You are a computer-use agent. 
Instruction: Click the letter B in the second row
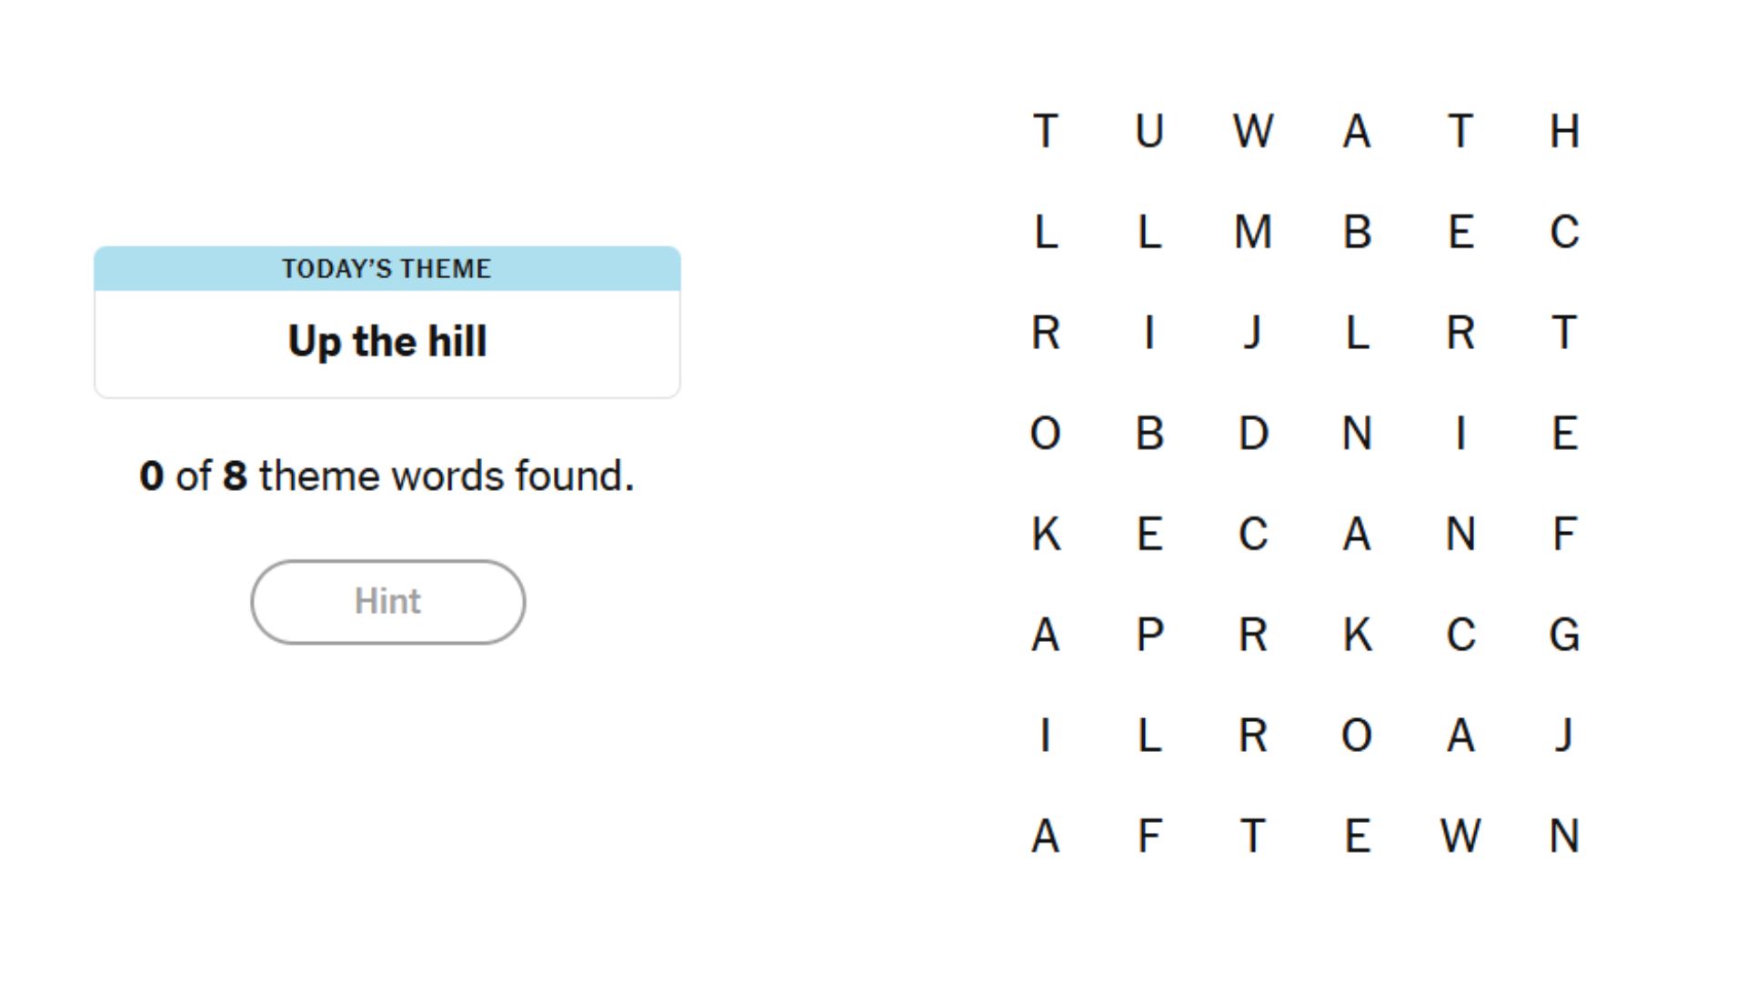pos(1357,233)
